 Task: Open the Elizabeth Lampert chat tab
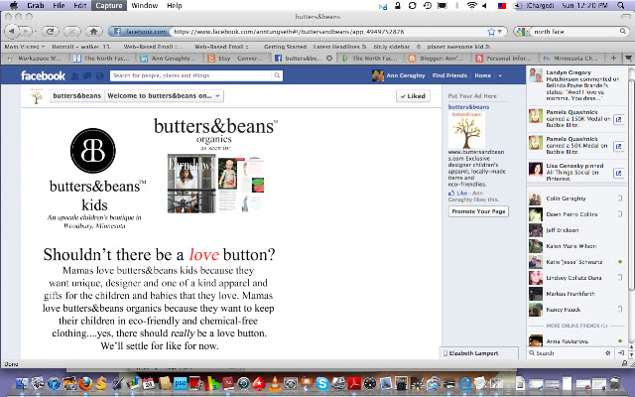tap(479, 353)
